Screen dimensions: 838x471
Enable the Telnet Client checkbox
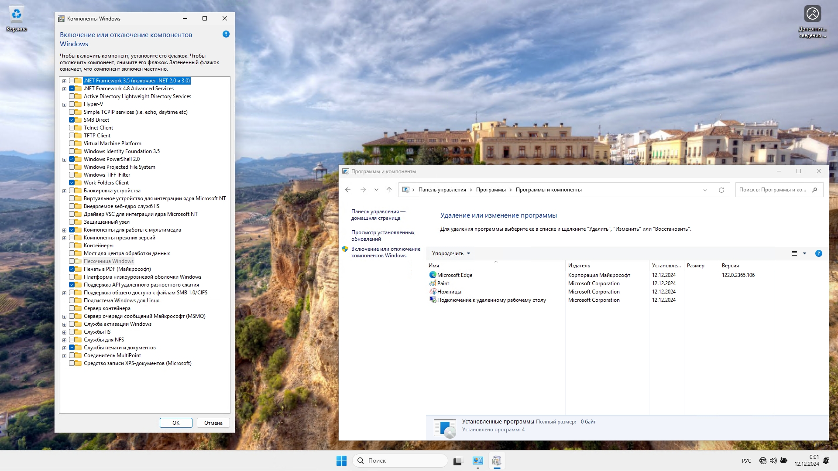pyautogui.click(x=72, y=128)
